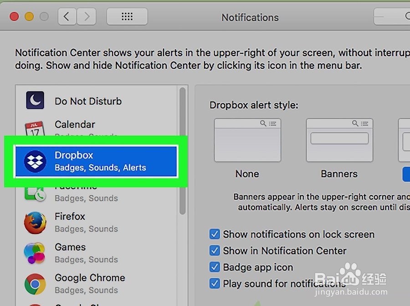Image resolution: width=410 pixels, height=306 pixels.
Task: Click the yellow minimize window button
Action: tap(29, 16)
